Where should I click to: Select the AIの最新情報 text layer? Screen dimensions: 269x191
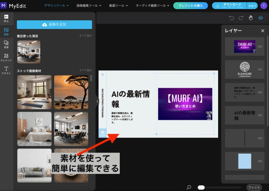click(x=245, y=115)
